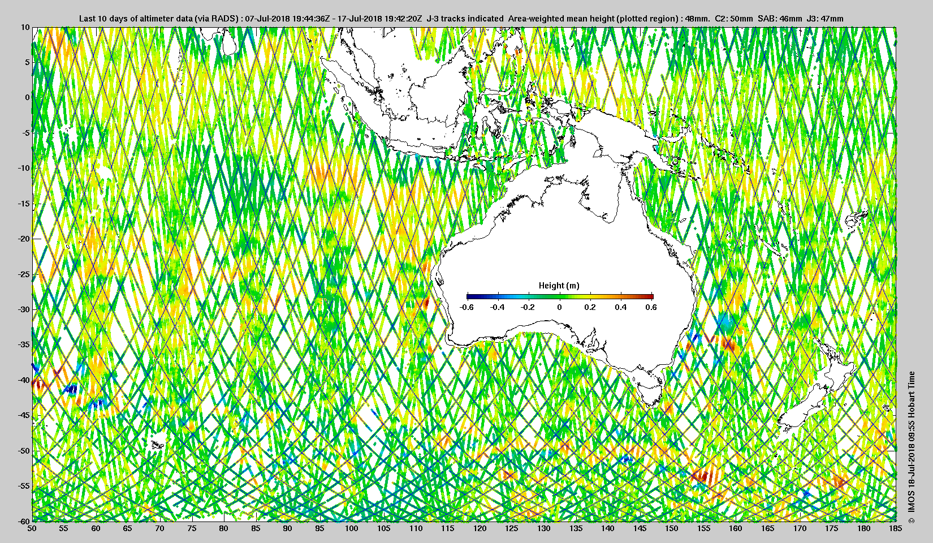Image resolution: width=933 pixels, height=543 pixels.
Task: Click x-axis longitude label 100
Action: (352, 529)
